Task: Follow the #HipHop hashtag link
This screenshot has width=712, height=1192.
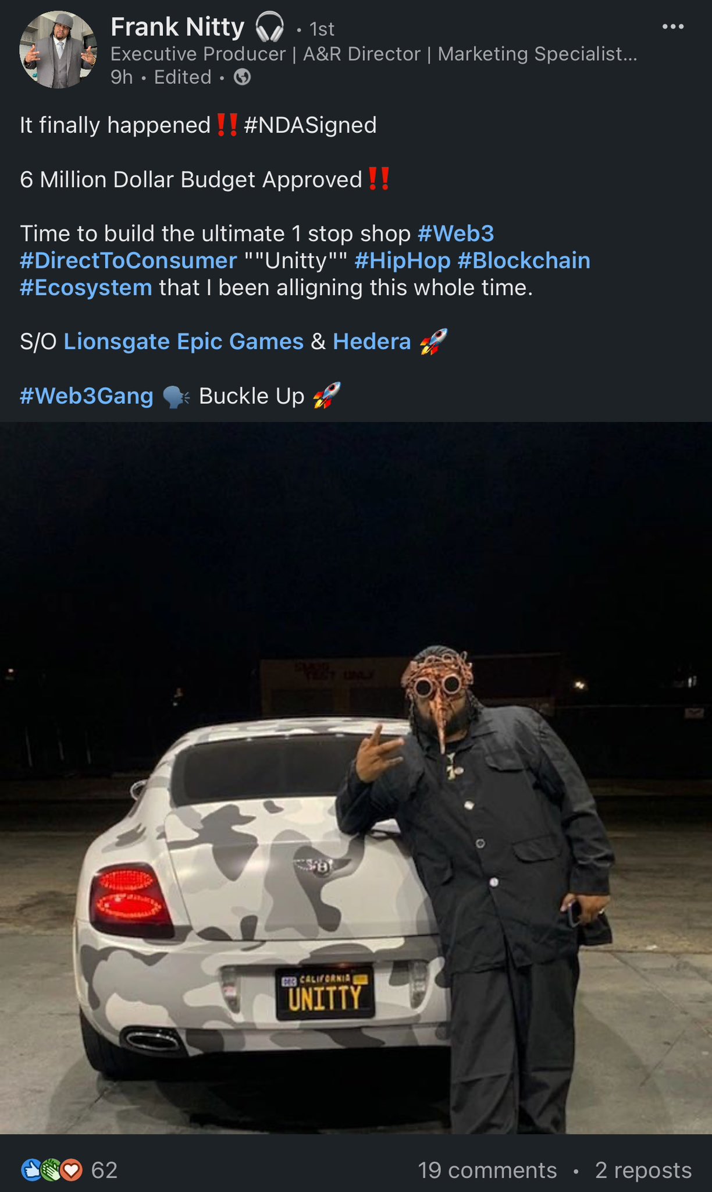Action: point(402,261)
